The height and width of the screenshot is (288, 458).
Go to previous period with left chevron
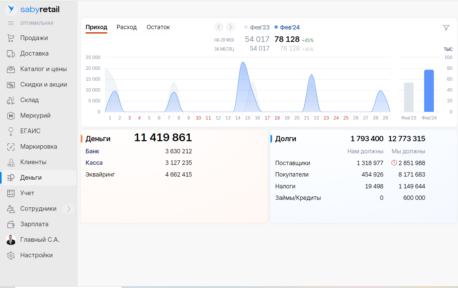point(219,27)
